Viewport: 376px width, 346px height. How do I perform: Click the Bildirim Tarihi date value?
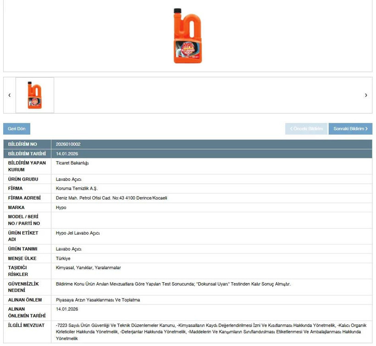(x=67, y=154)
